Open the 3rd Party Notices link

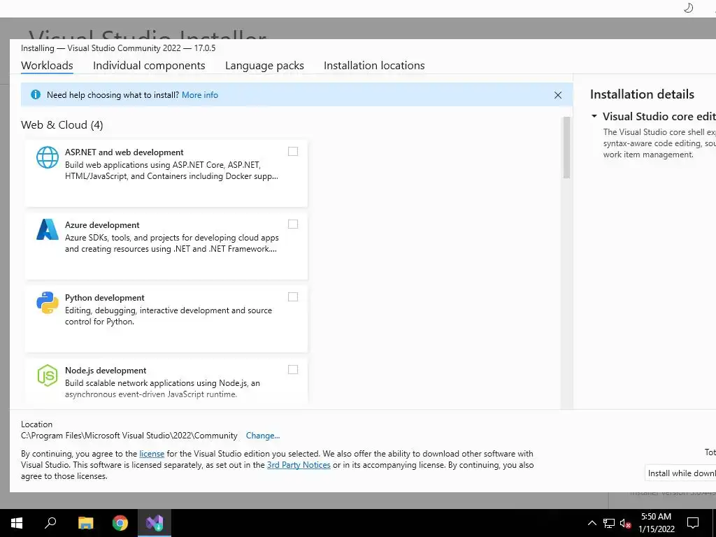pos(299,465)
